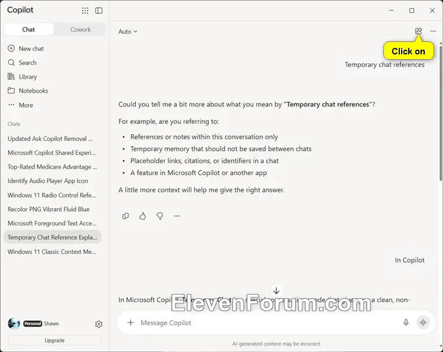443x352 pixels.
Task: Open chat 'Updated Ask Copilot Removal ...'
Action: [53, 138]
